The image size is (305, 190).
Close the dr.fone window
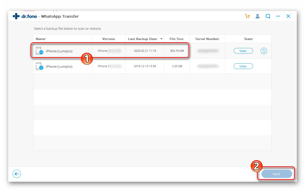tap(288, 16)
